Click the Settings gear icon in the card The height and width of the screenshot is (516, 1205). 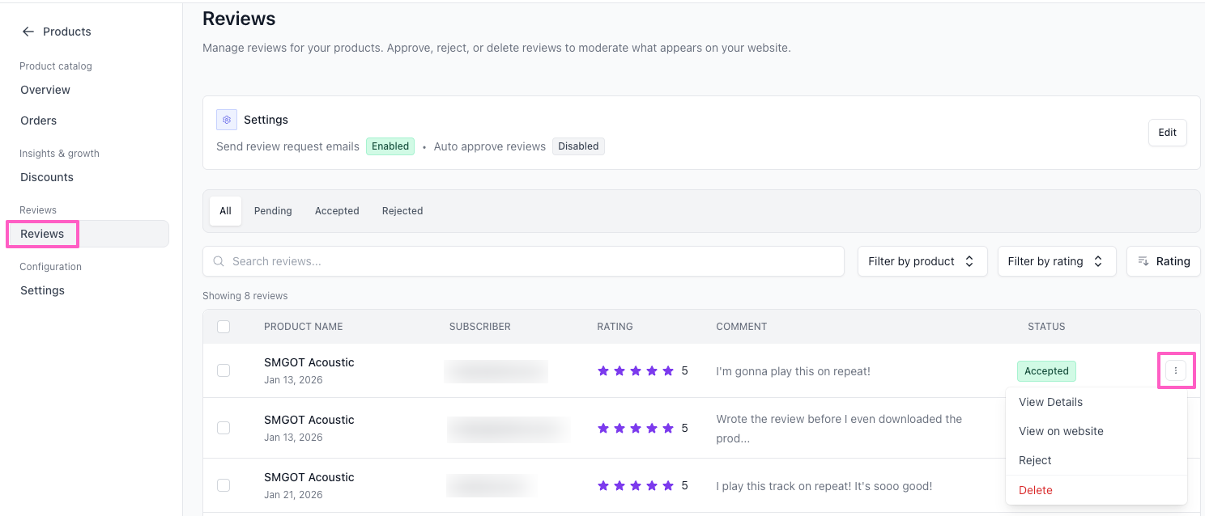coord(227,120)
